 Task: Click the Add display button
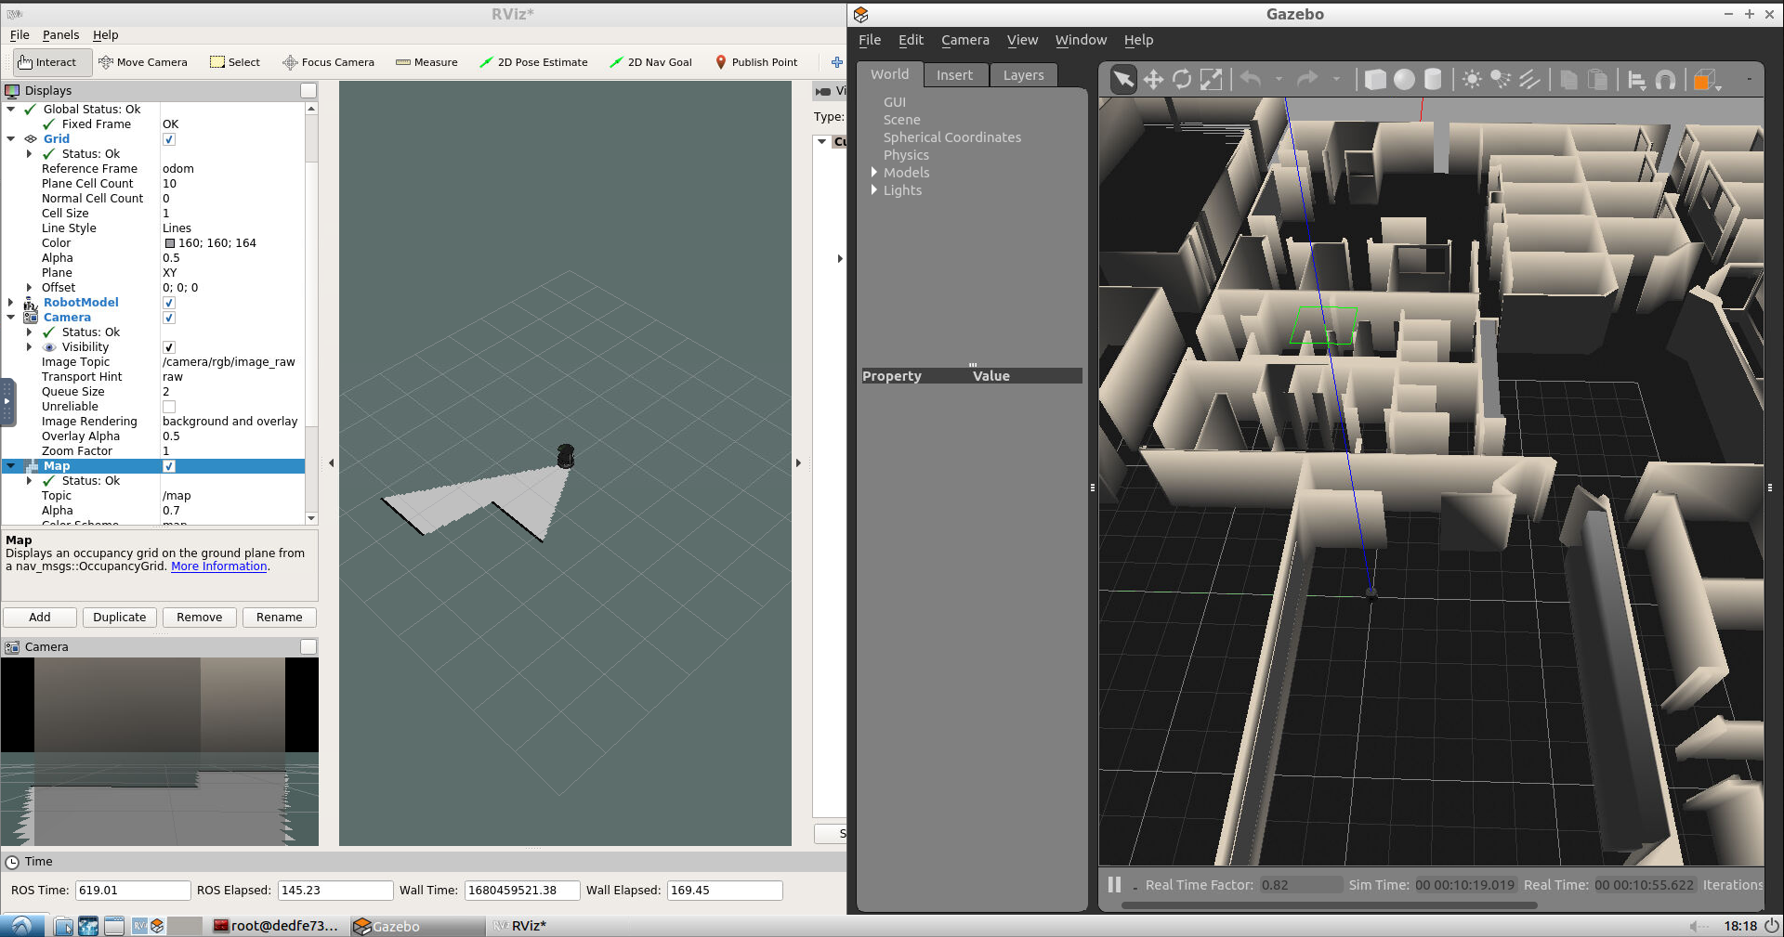click(x=40, y=618)
